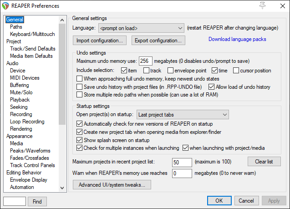This screenshot has width=290, height=209.
Task: Select Track Control Panels in sidebar
Action: 32,165
